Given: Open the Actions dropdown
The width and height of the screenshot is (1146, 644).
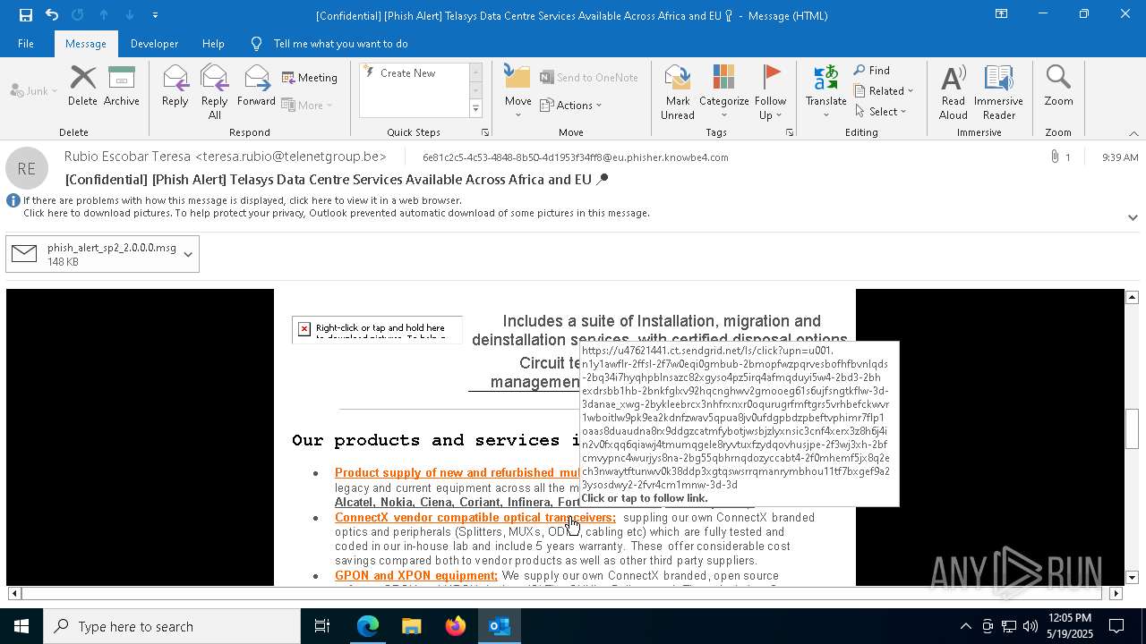Looking at the screenshot, I should click(x=571, y=106).
